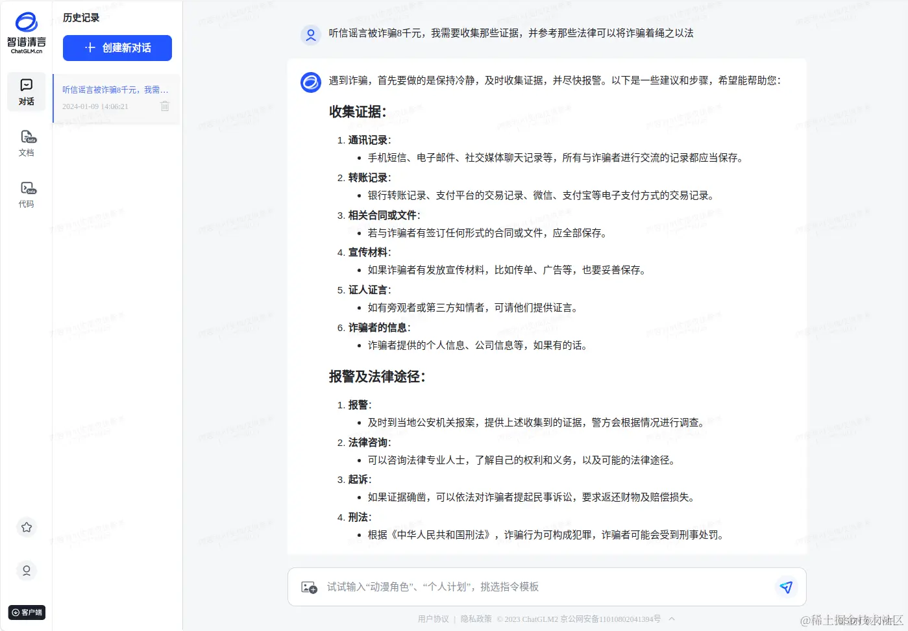Delete the conversation using the trash icon
The width and height of the screenshot is (908, 631).
click(x=165, y=105)
